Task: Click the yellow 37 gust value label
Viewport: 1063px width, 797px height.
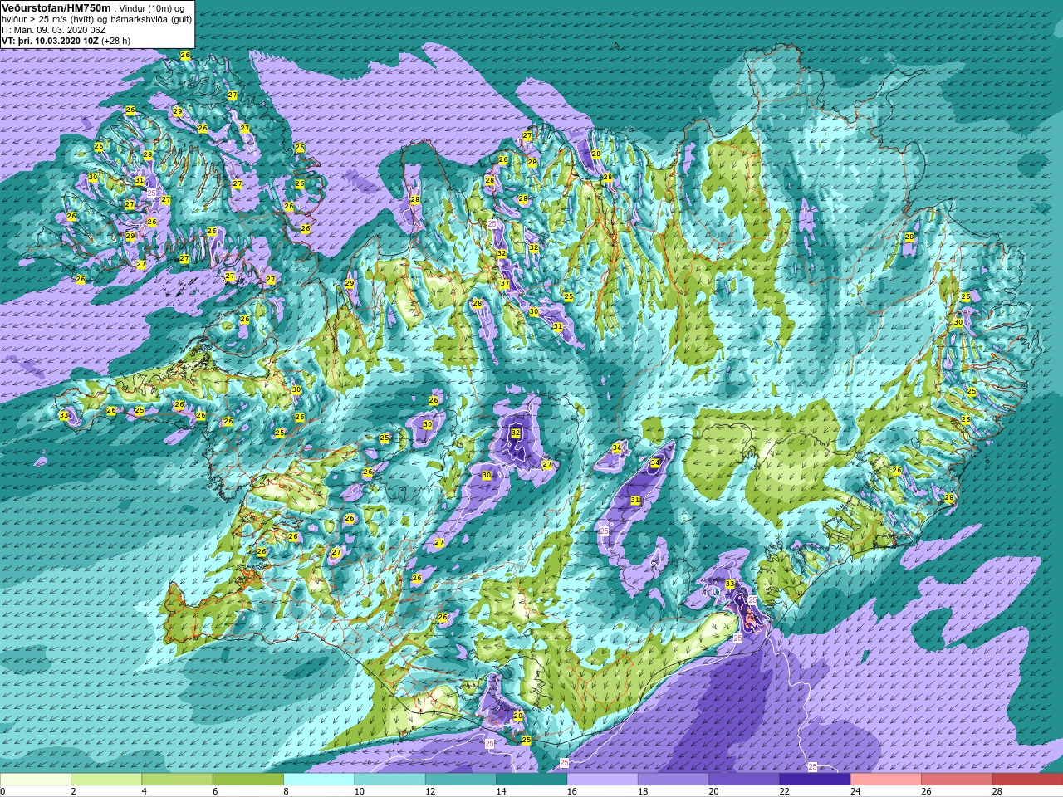Action: coord(504,284)
